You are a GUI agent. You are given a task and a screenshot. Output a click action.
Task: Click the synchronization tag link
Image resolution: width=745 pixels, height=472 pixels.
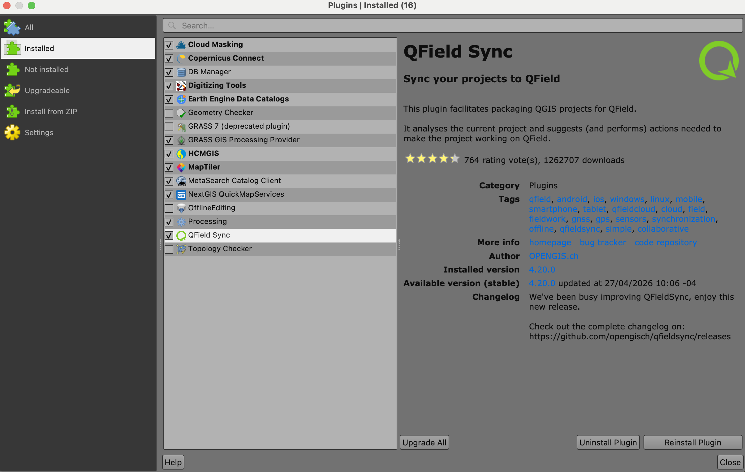[x=683, y=219]
